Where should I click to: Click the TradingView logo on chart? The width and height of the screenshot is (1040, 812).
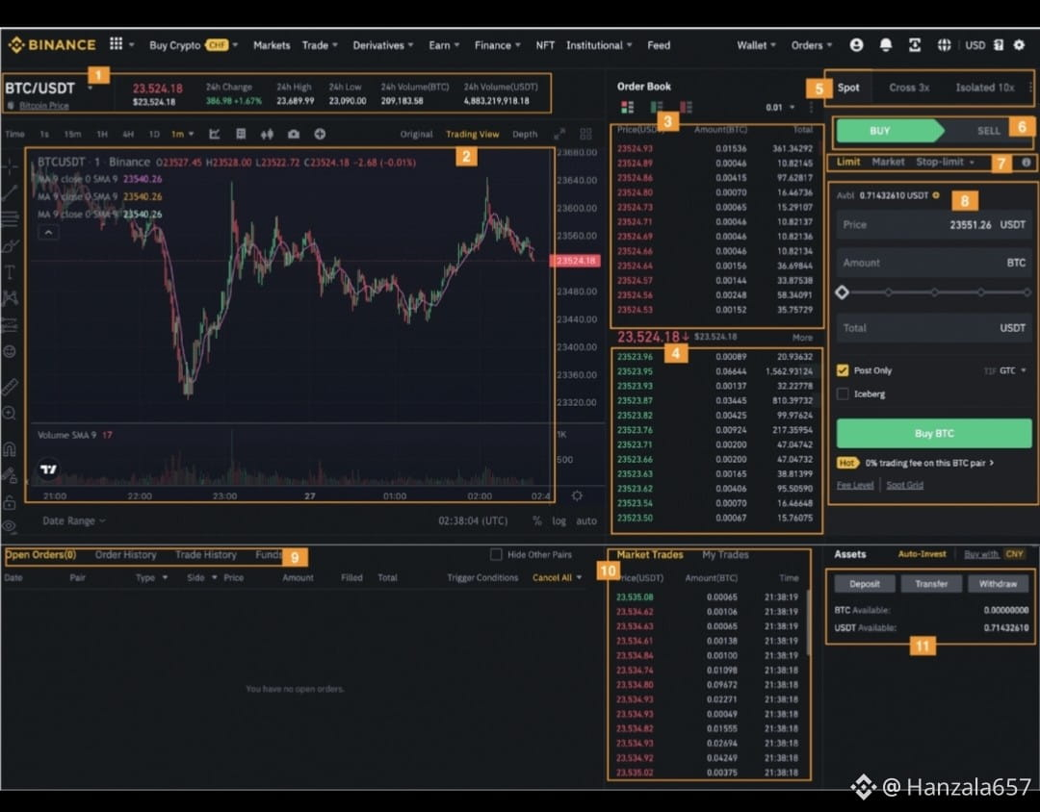coord(48,469)
